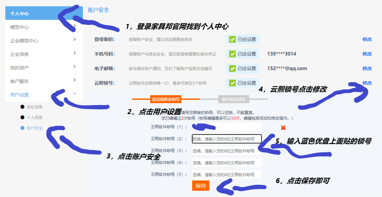382x197 pixels.
Task: Open 我的资产 sidebar entry
Action: pyautogui.click(x=19, y=68)
